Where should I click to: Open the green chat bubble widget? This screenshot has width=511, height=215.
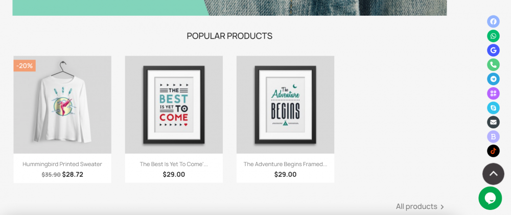(490, 198)
